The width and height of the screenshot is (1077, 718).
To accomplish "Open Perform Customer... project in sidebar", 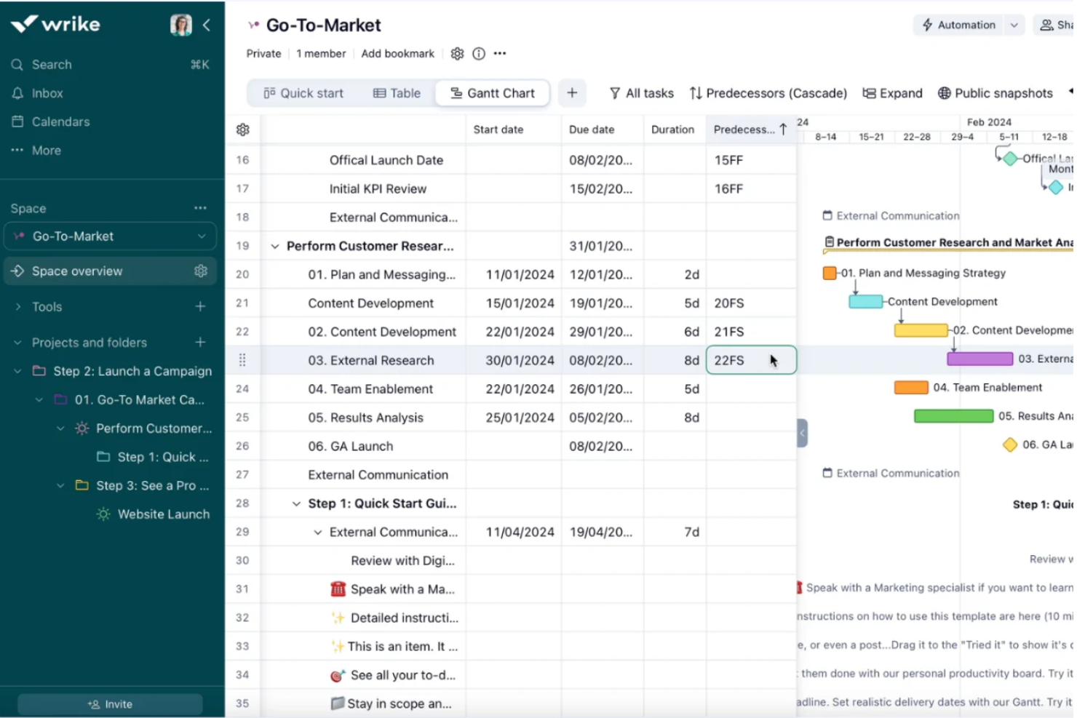I will tap(144, 428).
